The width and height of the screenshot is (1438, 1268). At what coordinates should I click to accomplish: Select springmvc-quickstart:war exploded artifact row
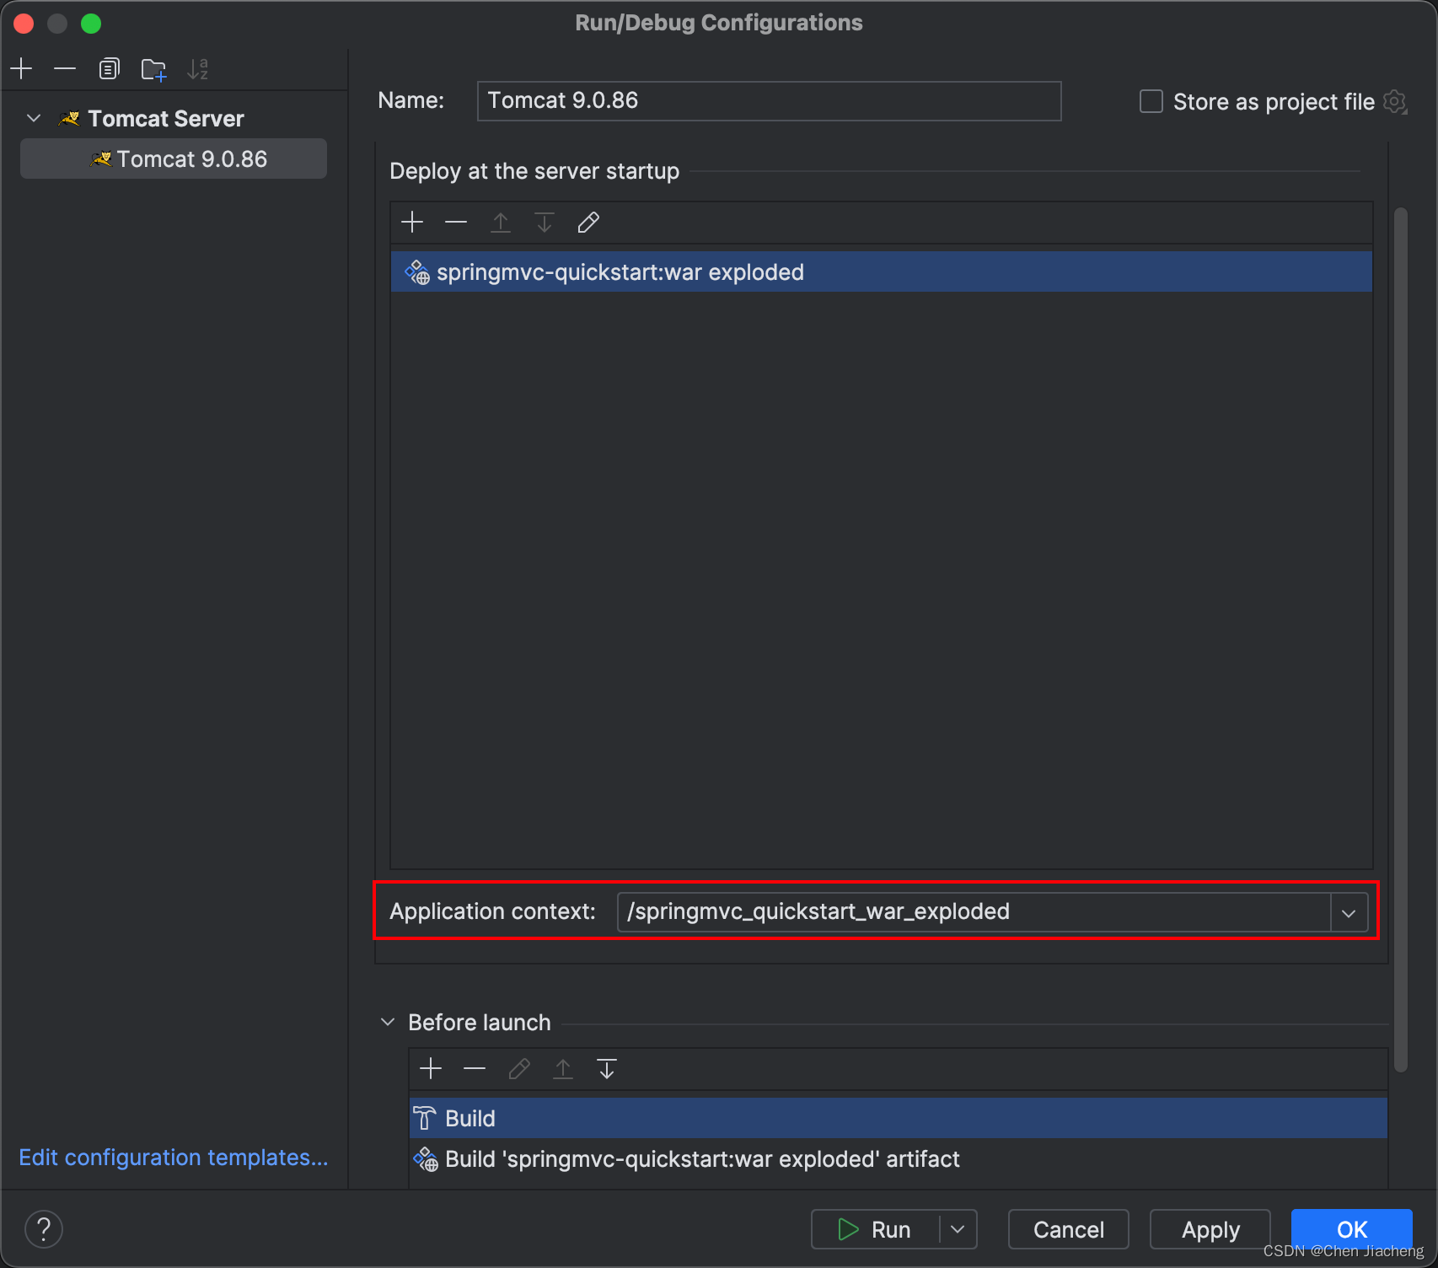tap(881, 271)
